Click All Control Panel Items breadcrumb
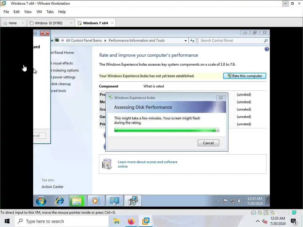This screenshot has width=303, height=227. 84,40
